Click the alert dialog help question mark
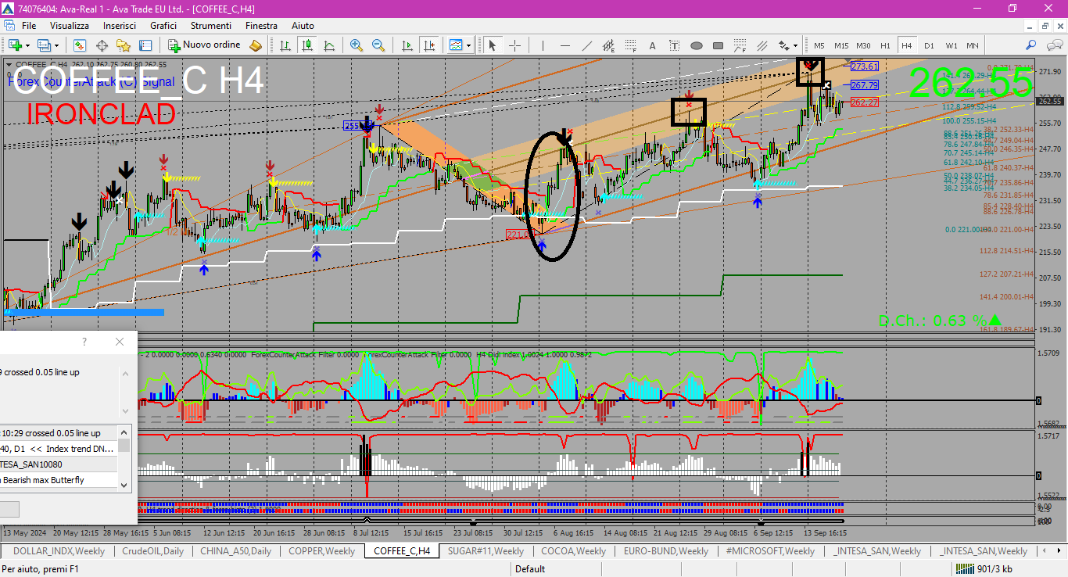Image resolution: width=1068 pixels, height=577 pixels. click(84, 342)
